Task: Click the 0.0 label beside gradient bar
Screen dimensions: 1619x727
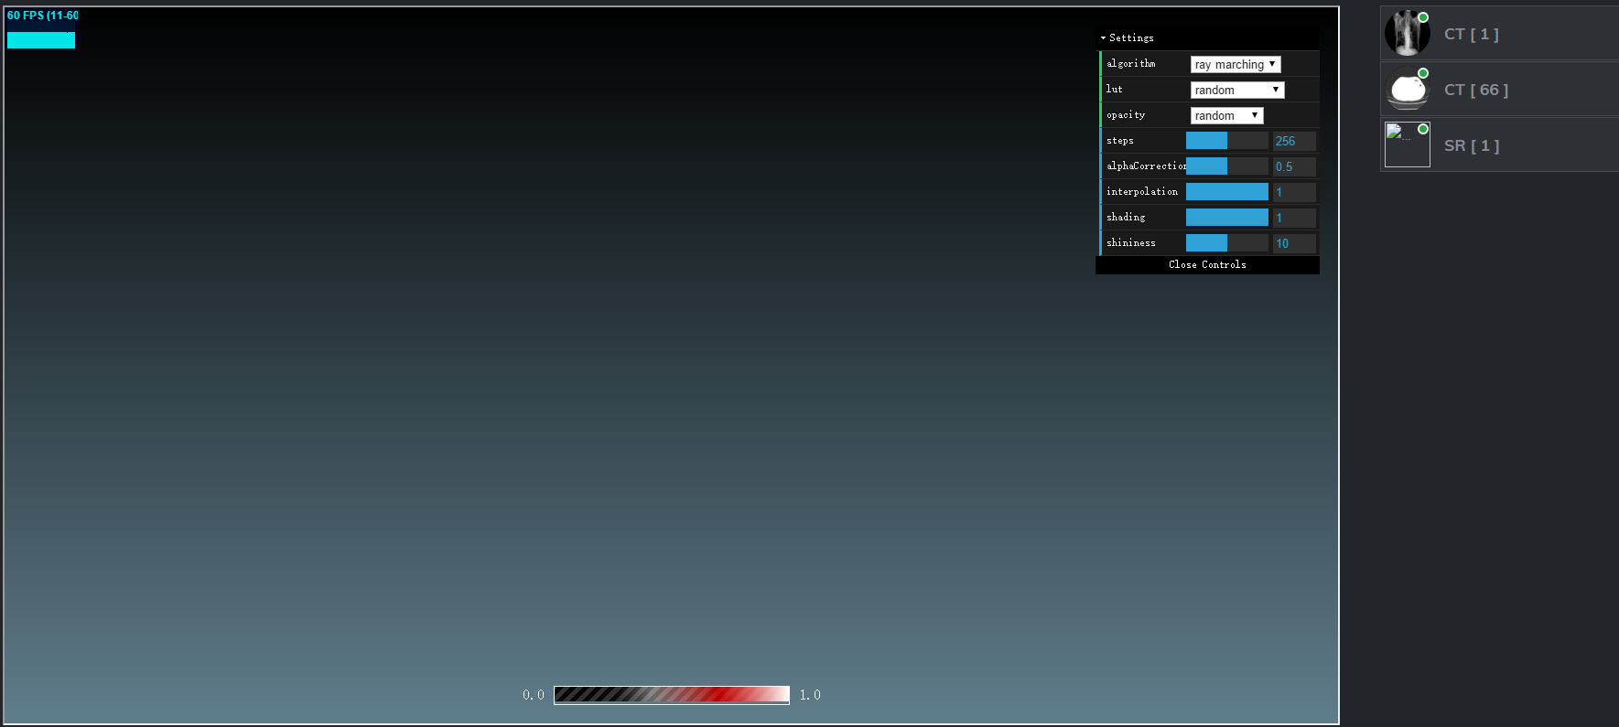Action: click(534, 695)
